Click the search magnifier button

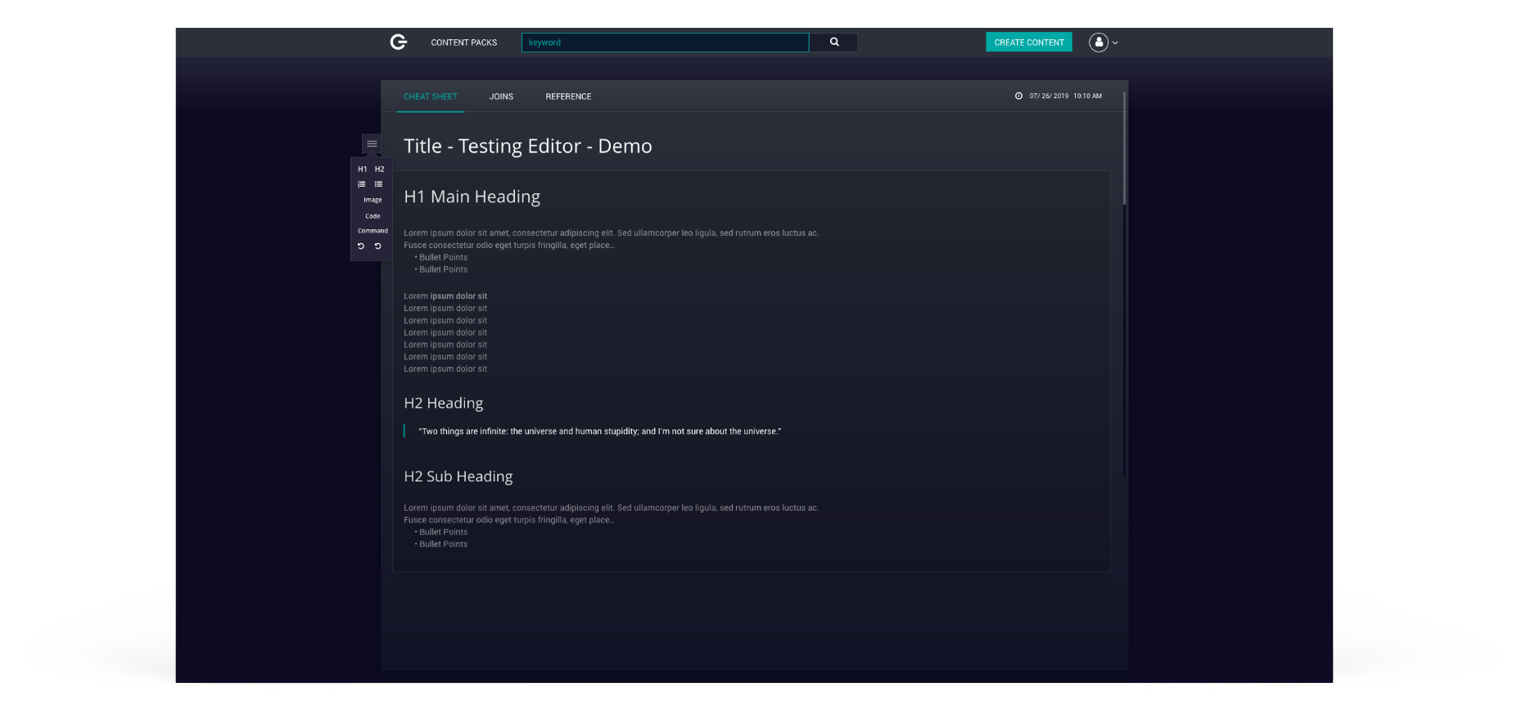pyautogui.click(x=834, y=42)
